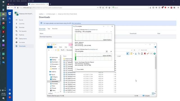Open the green Spotify taskbar icon

[3, 27]
